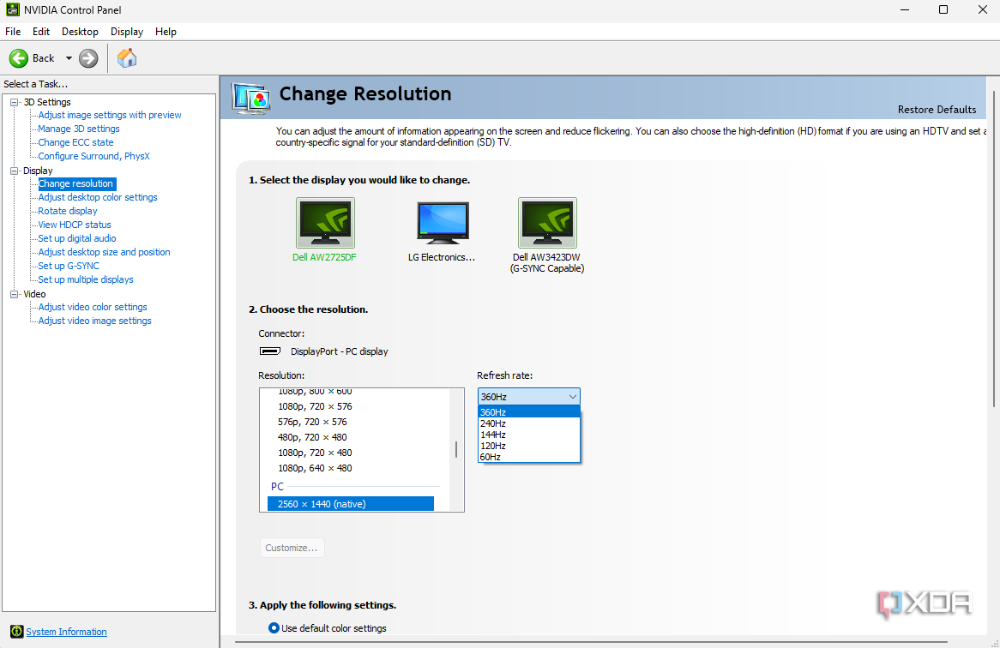Image resolution: width=1000 pixels, height=648 pixels.
Task: Select the LG Electronics display icon
Action: (x=443, y=223)
